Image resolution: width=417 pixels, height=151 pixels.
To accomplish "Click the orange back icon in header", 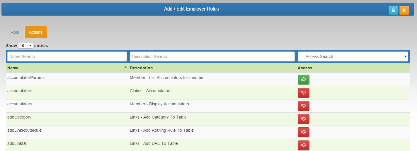I will click(404, 10).
